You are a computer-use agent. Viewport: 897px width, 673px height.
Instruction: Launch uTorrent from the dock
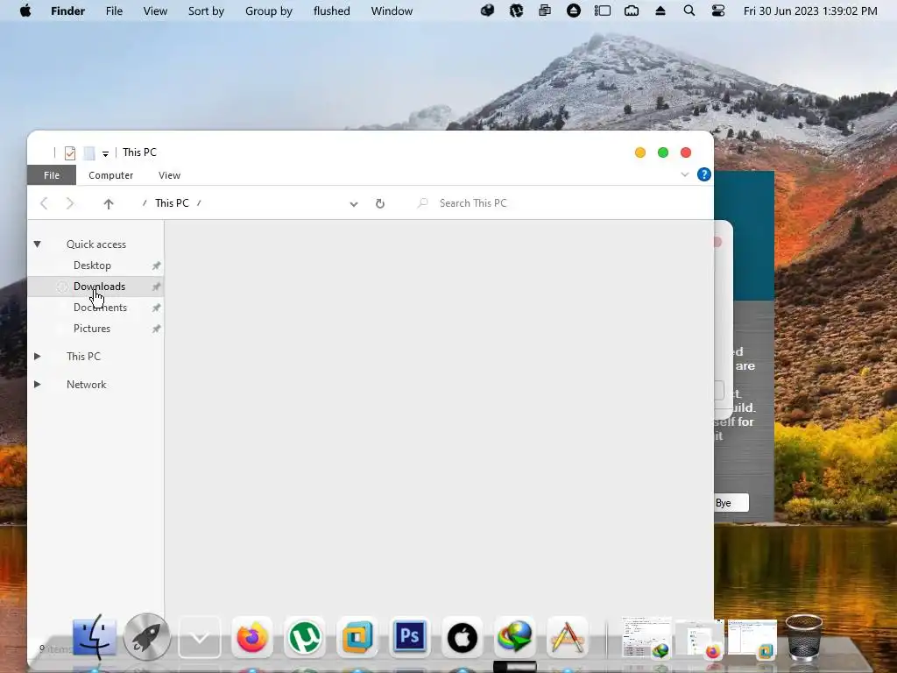click(305, 637)
